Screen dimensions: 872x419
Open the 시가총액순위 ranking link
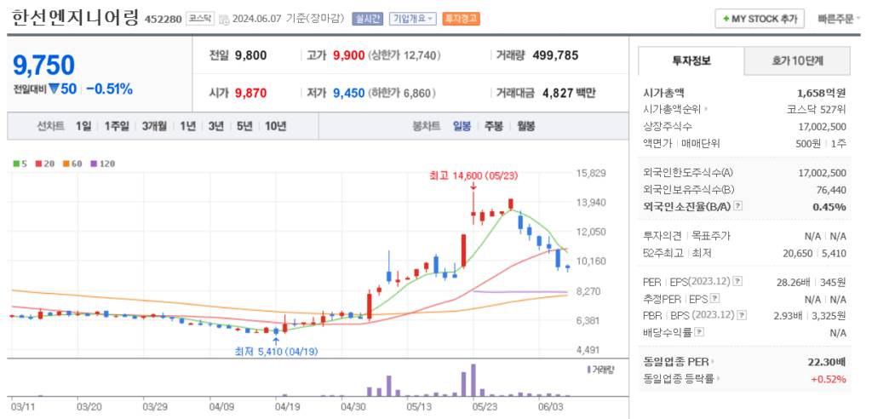coord(675,109)
